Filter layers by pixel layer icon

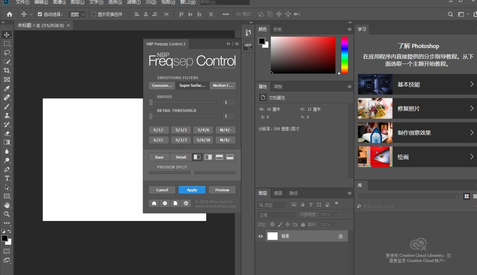pos(294,205)
